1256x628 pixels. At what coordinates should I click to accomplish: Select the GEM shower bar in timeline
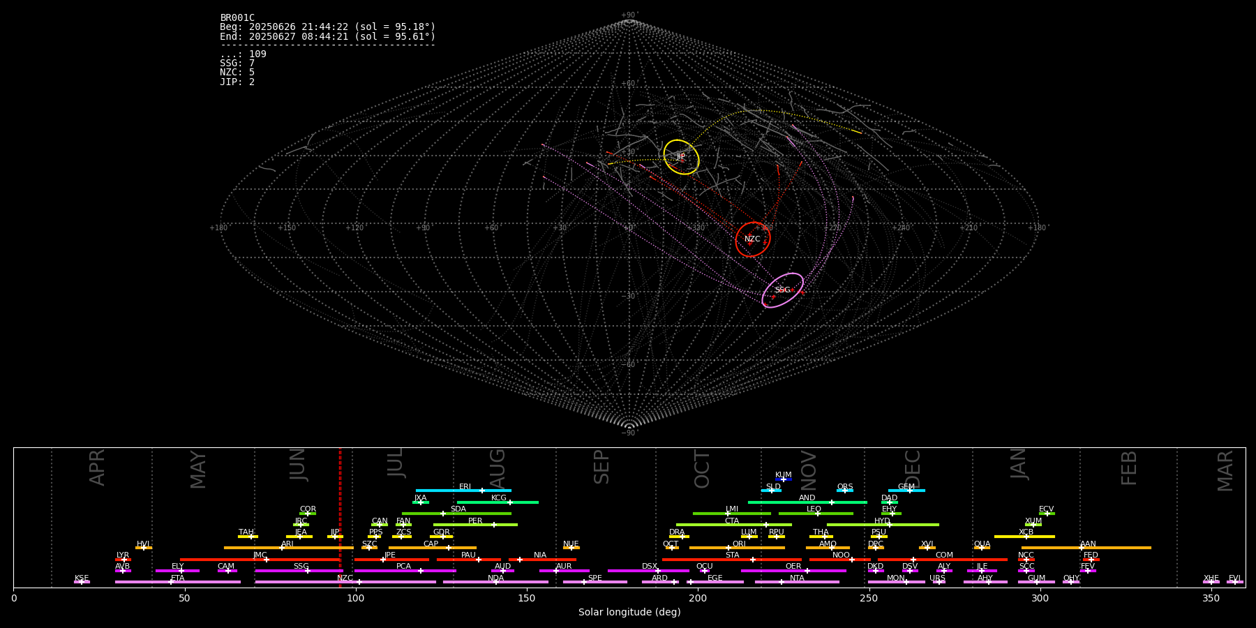(x=906, y=491)
